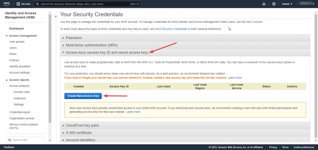Click the Last Used Region column header
The height and width of the screenshot is (150, 318).
tap(200, 86)
